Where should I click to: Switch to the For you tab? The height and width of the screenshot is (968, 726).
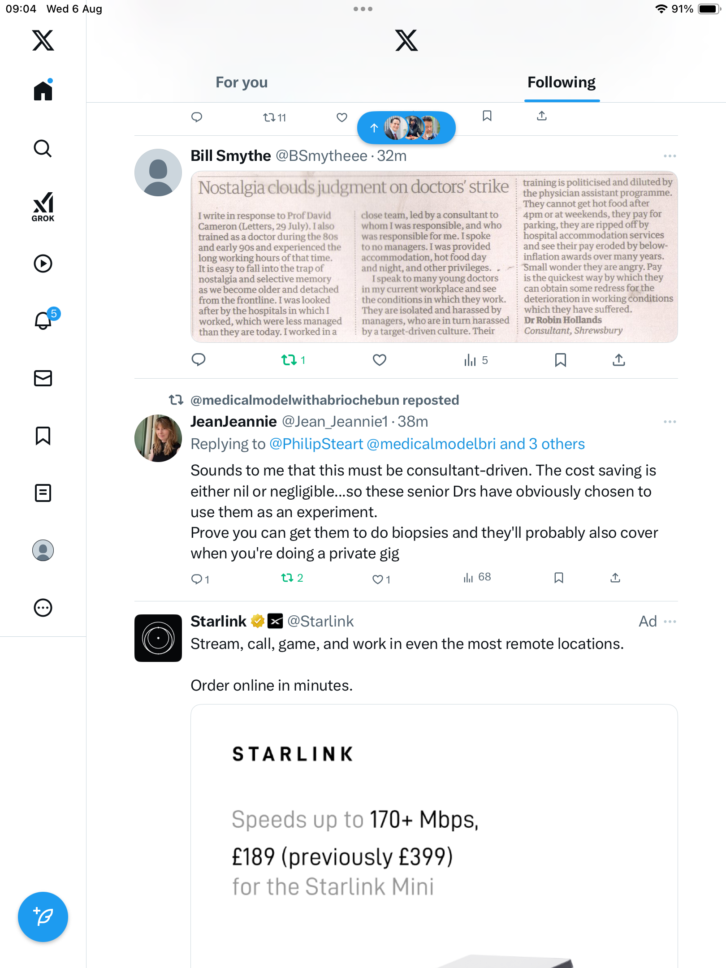[x=242, y=82]
